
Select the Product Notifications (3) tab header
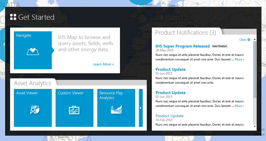(x=186, y=32)
